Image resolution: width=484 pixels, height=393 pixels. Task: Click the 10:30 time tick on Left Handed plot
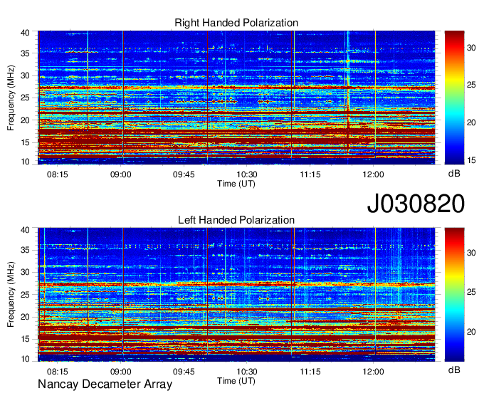coord(247,371)
